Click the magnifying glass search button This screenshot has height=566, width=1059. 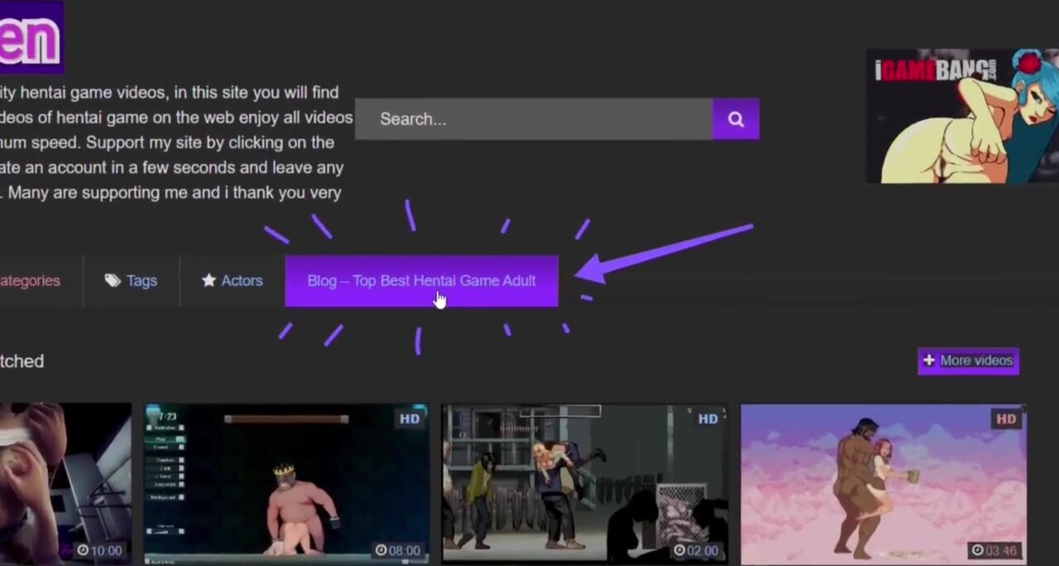point(736,119)
